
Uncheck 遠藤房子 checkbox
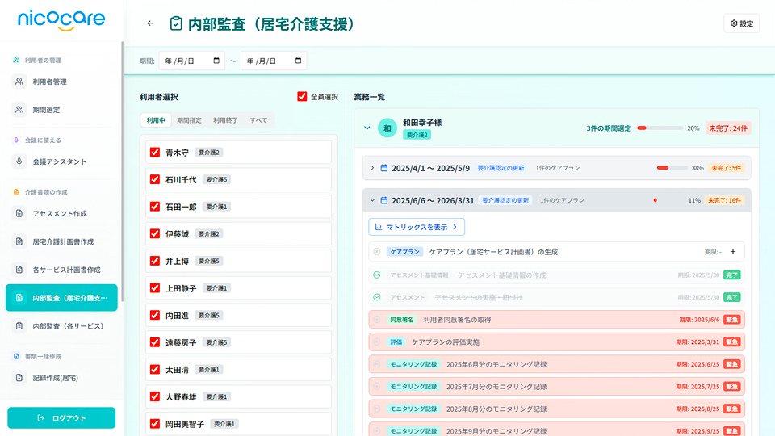[x=155, y=342]
